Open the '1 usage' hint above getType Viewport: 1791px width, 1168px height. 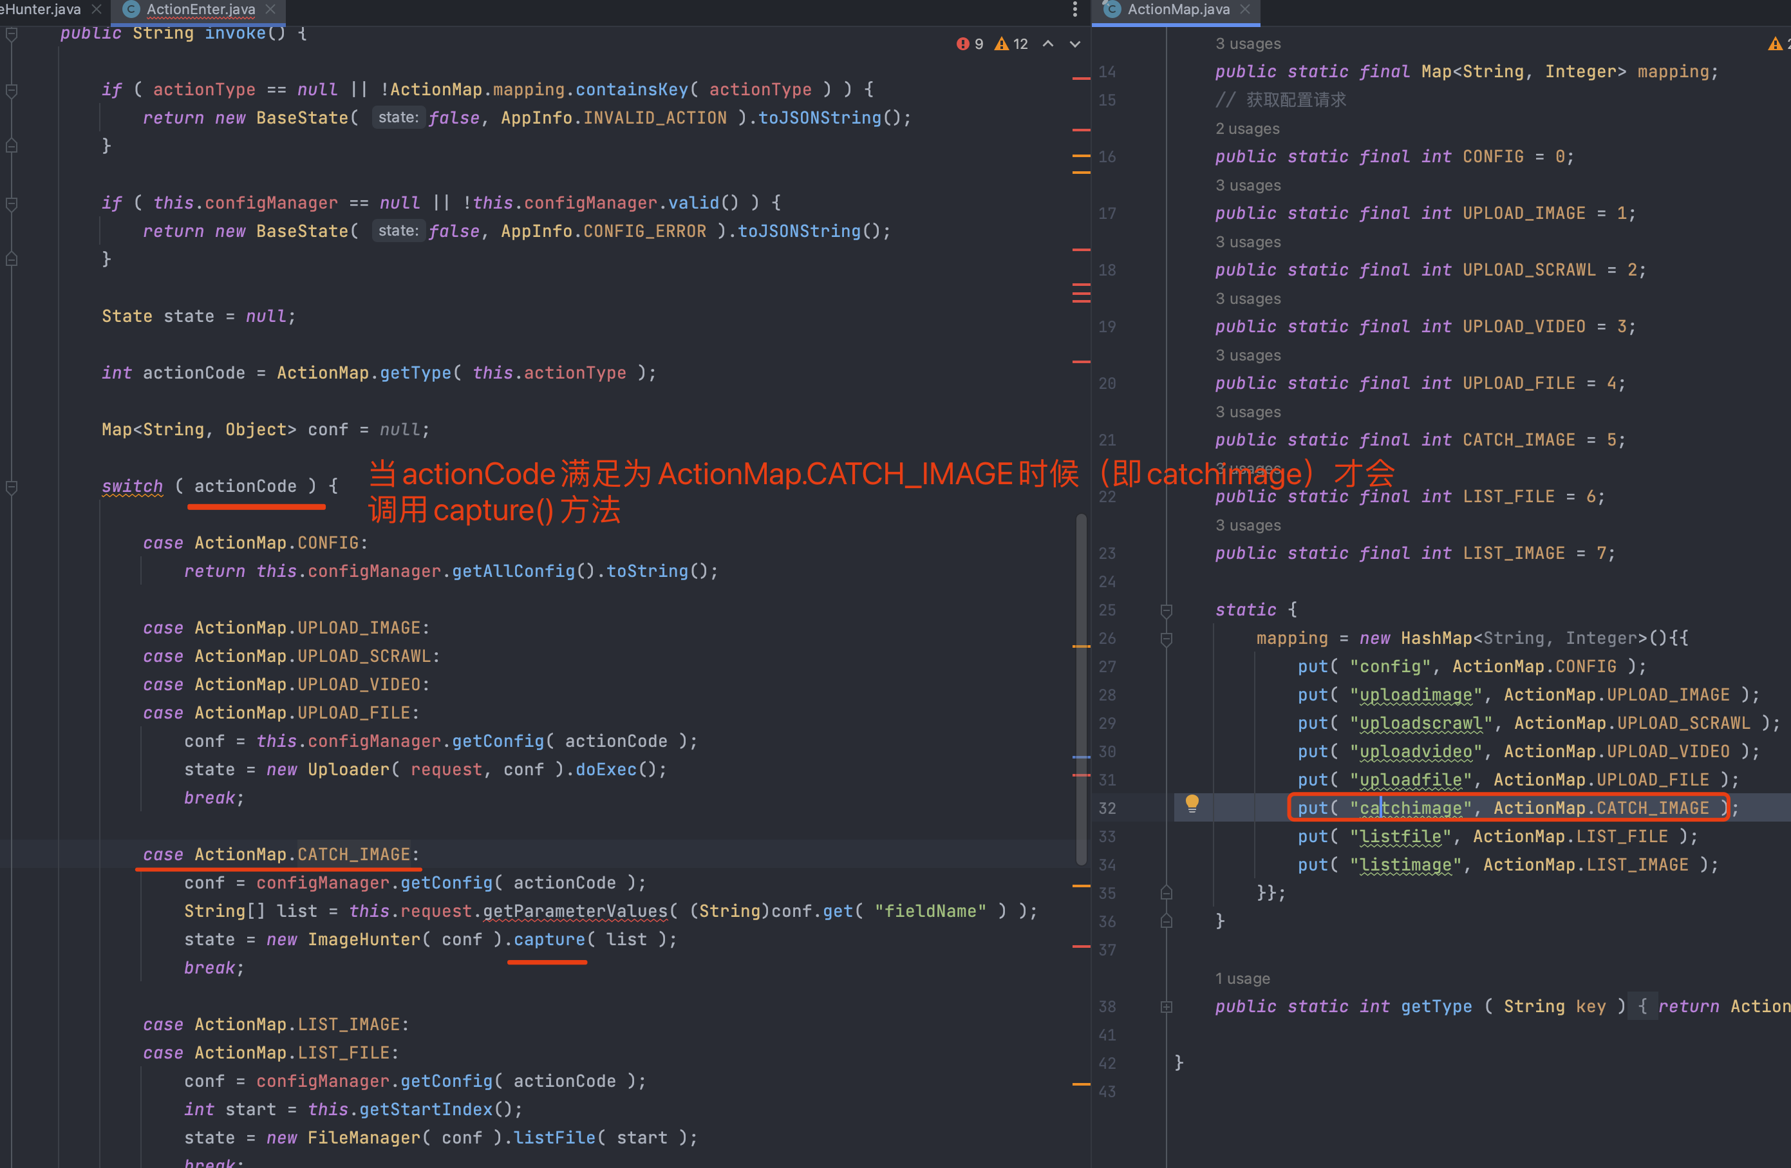pyautogui.click(x=1242, y=978)
